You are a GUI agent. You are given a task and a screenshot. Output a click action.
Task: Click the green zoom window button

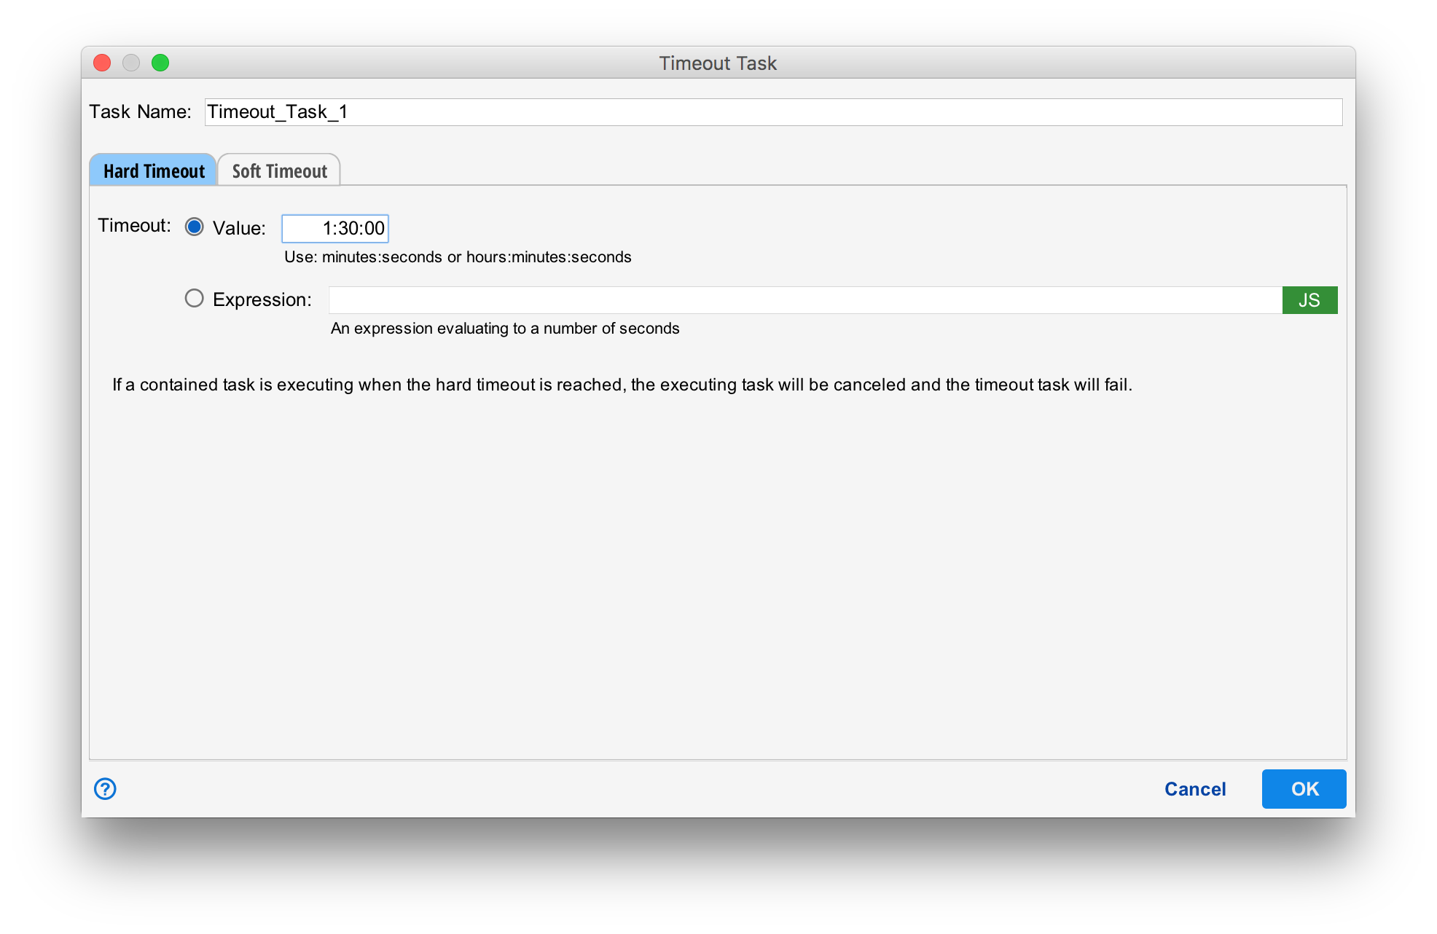pos(160,63)
